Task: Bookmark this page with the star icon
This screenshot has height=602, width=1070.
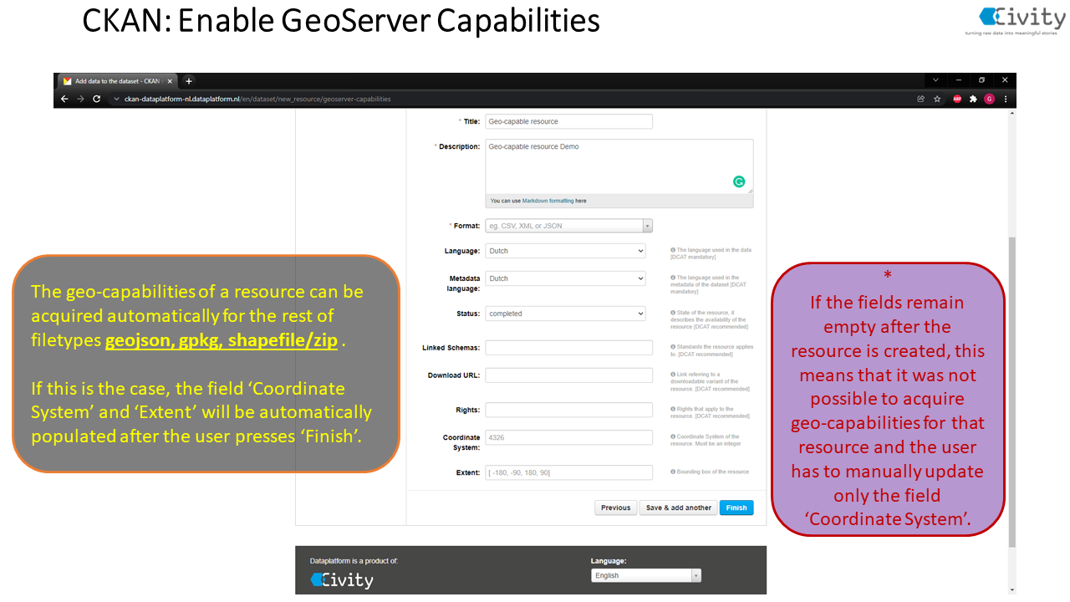Action: point(937,99)
